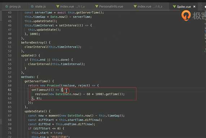Screen dimensions: 206x138
Task: Click 'clearInterval' on line 55
Action: [39, 64]
